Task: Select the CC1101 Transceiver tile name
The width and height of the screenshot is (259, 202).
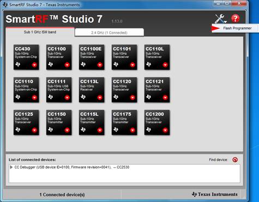Action: coord(122,49)
